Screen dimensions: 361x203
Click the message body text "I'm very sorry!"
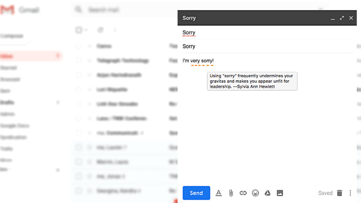pyautogui.click(x=198, y=61)
